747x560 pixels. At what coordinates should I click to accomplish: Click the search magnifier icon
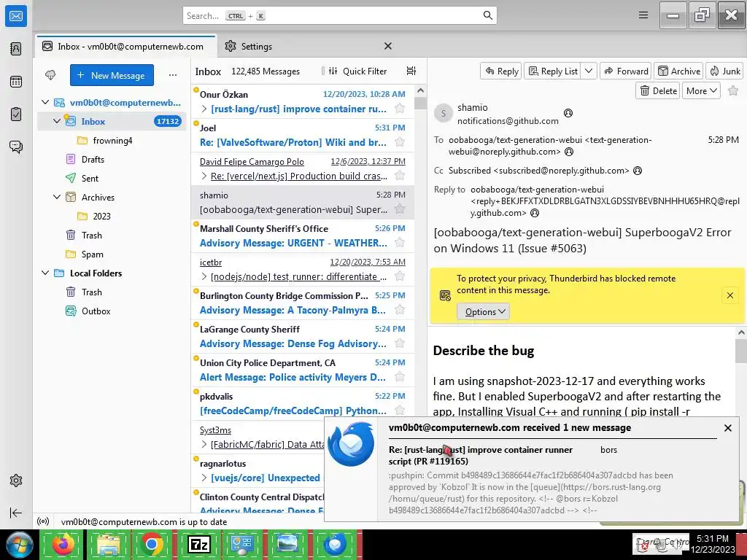[x=487, y=15]
